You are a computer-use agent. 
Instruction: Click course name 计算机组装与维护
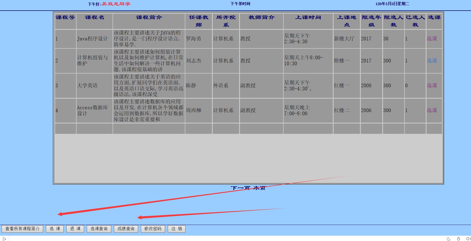coord(92,61)
